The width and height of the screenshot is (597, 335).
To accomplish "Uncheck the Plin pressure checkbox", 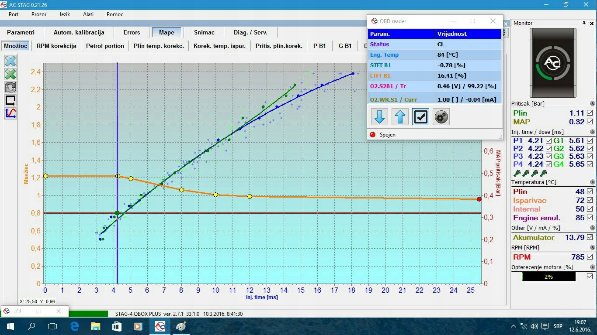I will click(590, 113).
